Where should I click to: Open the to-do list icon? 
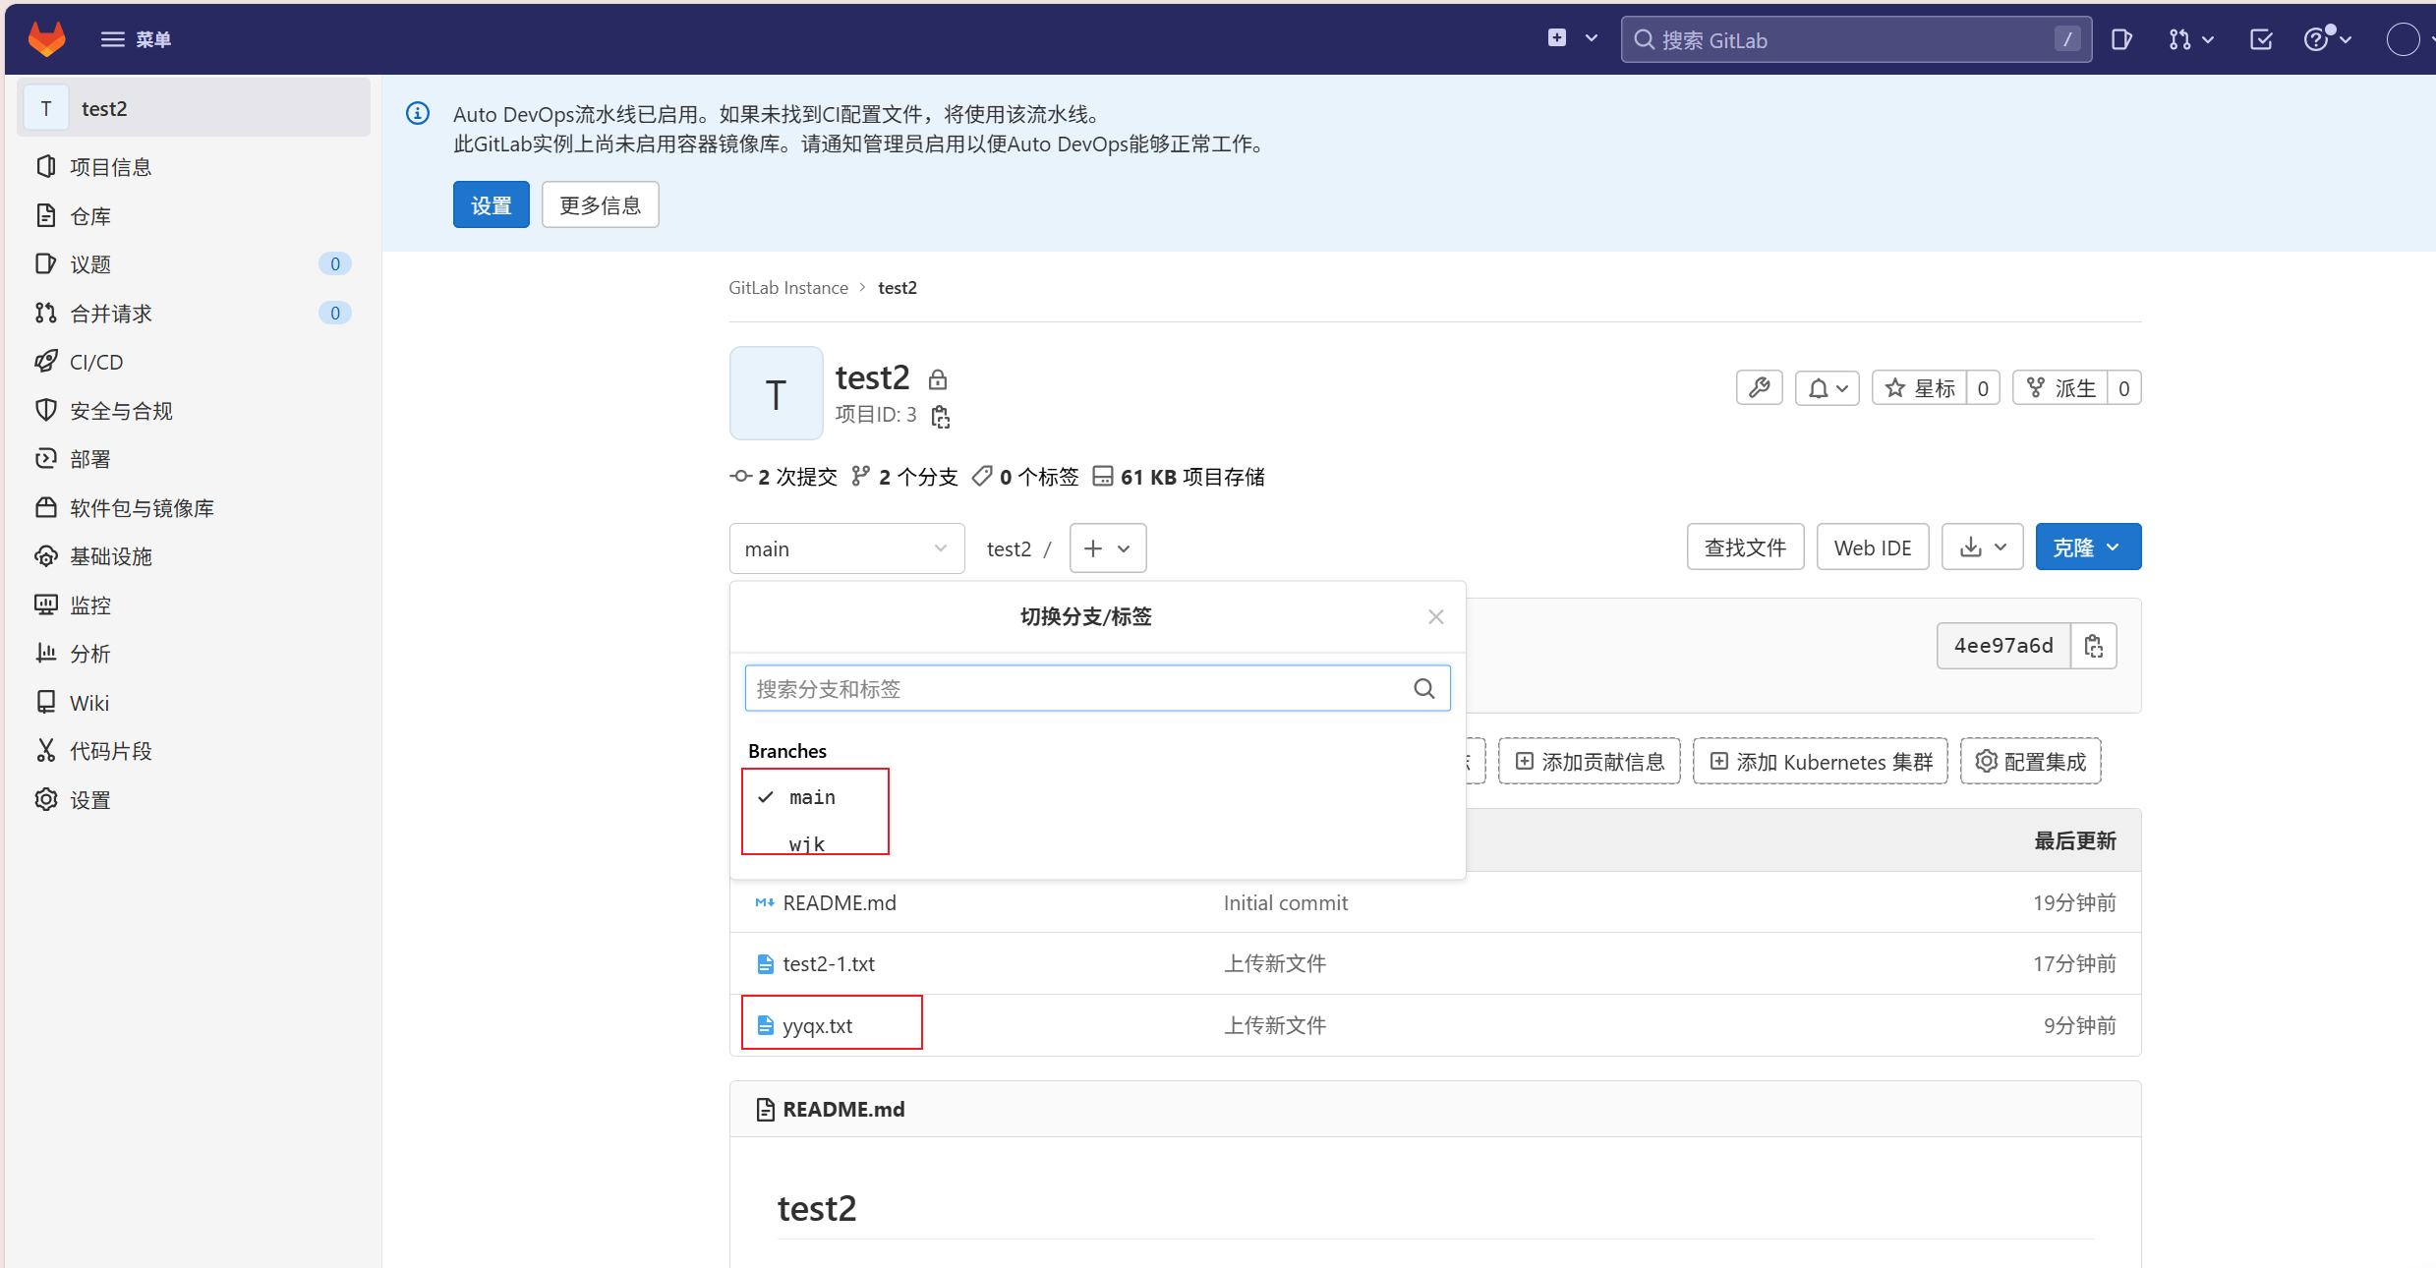tap(2260, 39)
